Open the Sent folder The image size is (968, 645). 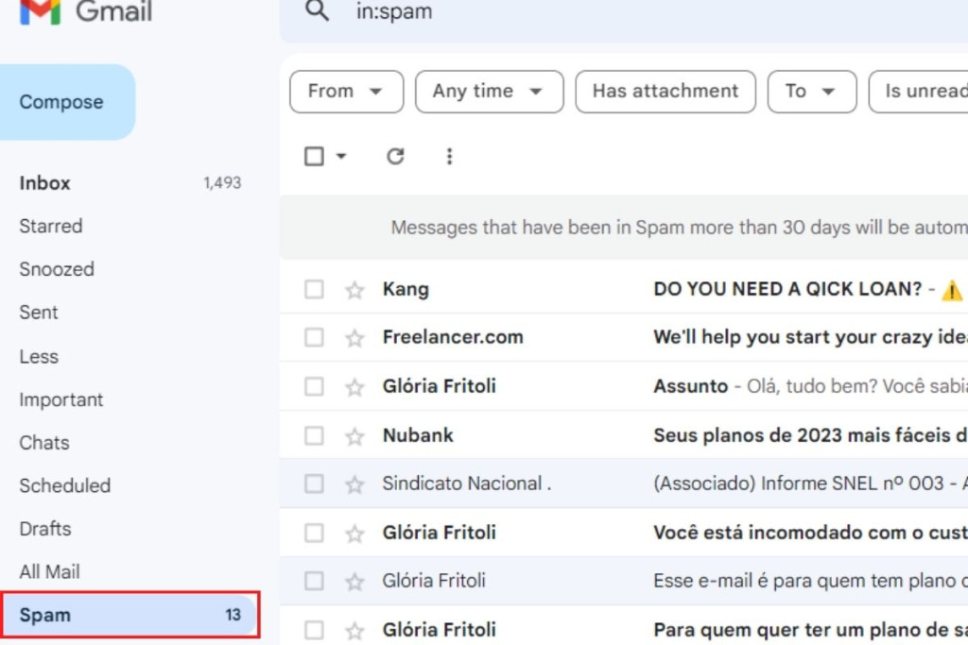[x=130, y=313]
